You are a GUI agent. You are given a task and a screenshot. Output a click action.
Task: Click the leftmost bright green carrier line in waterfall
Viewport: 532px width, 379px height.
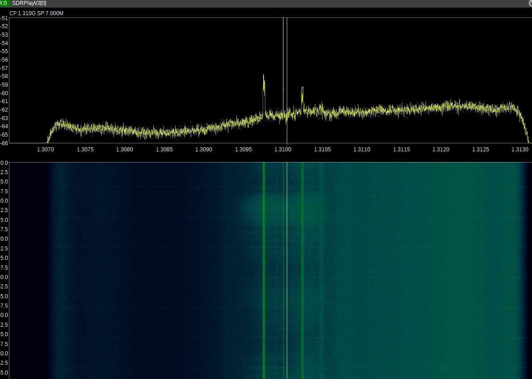coord(264,271)
